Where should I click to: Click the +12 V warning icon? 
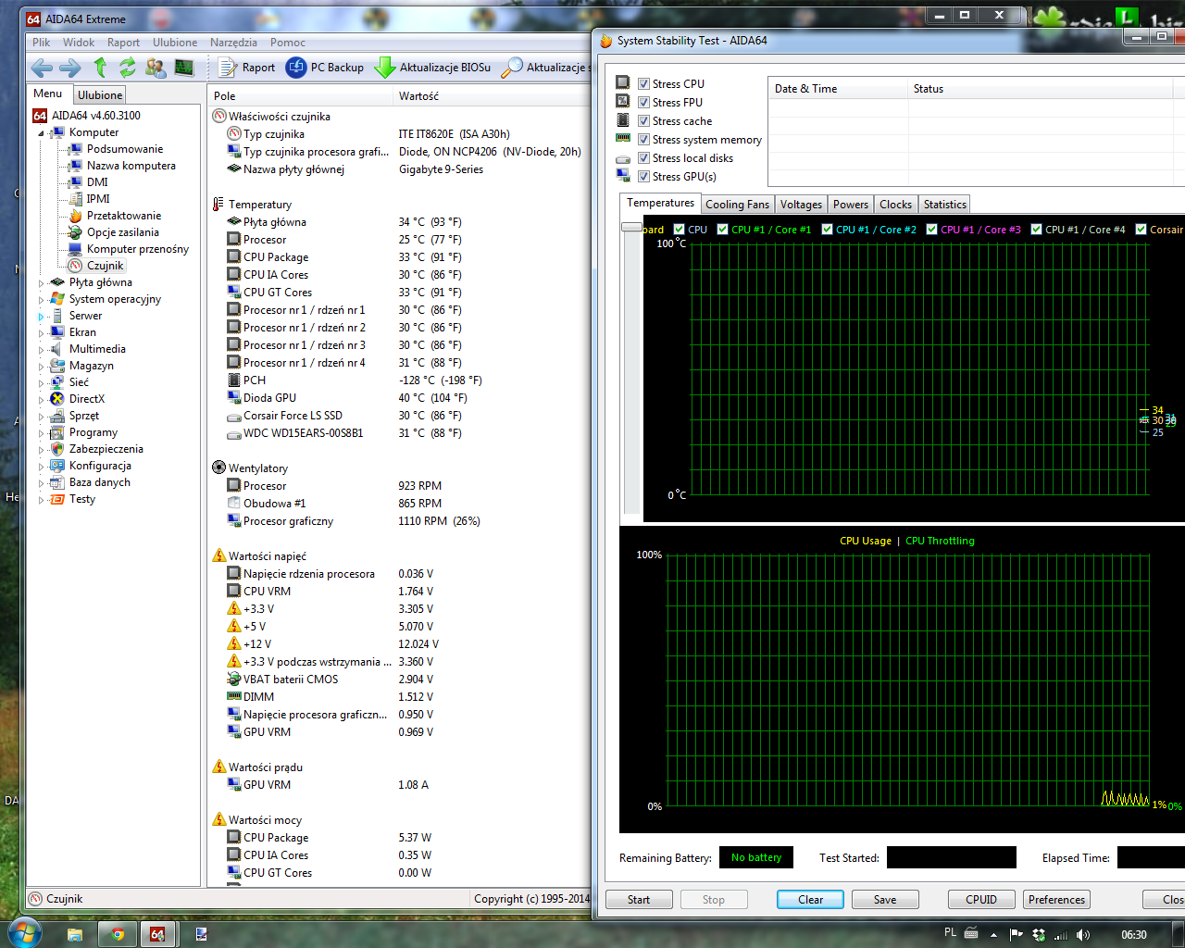[x=234, y=644]
